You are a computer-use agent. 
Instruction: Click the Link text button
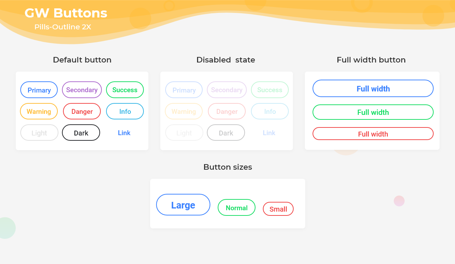click(x=124, y=133)
